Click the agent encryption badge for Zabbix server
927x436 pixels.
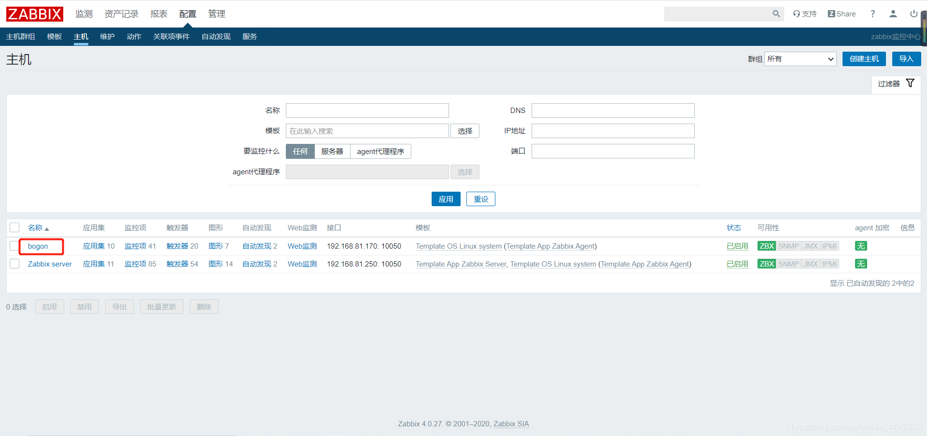861,264
